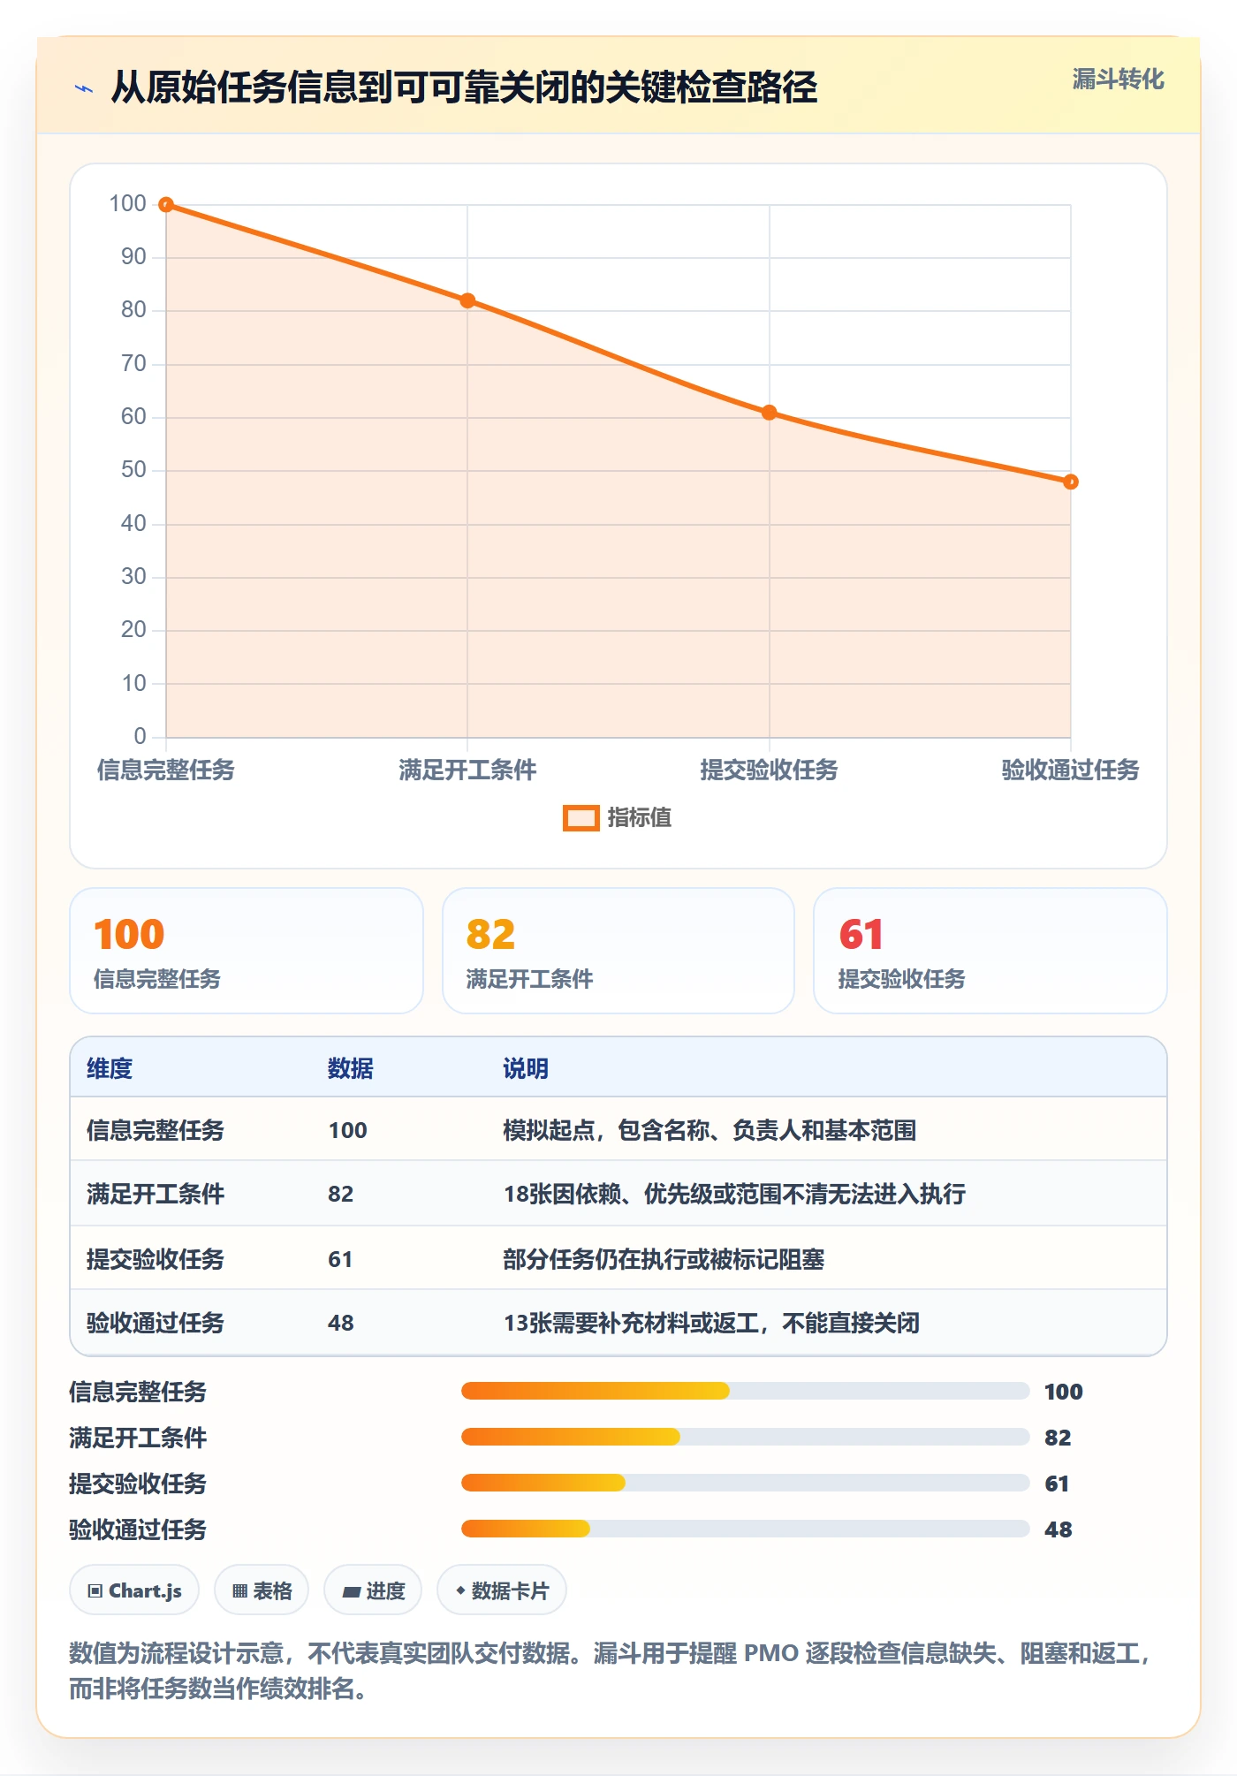This screenshot has height=1776, width=1237.
Task: Click the chart data point for 验收通过任务
Action: pyautogui.click(x=1070, y=482)
